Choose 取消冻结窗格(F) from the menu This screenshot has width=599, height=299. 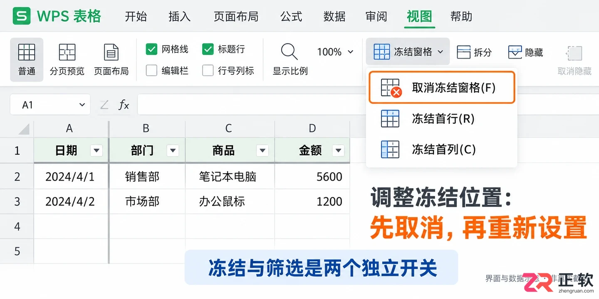442,88
